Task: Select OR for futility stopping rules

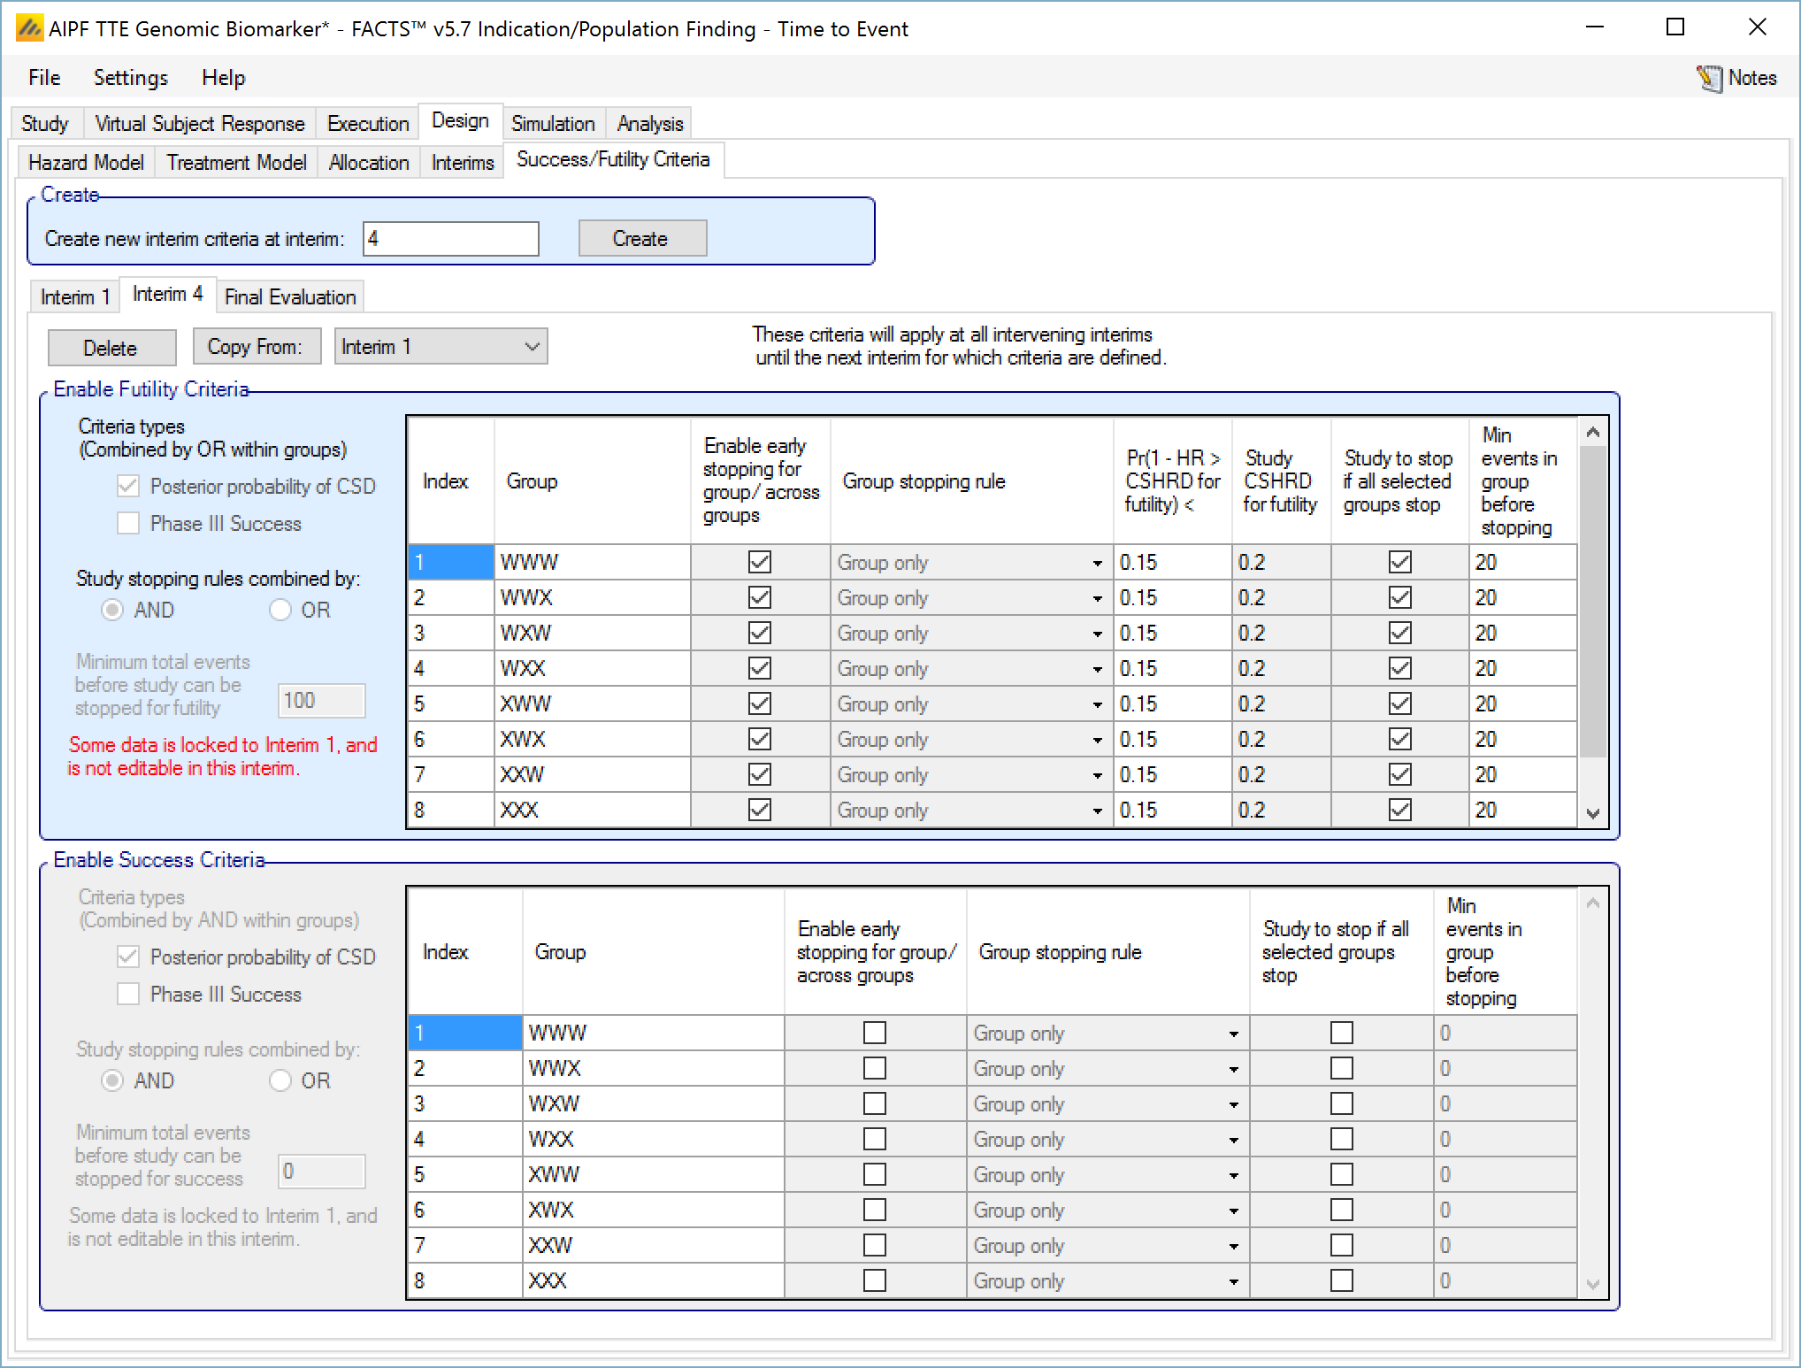Action: pos(280,610)
